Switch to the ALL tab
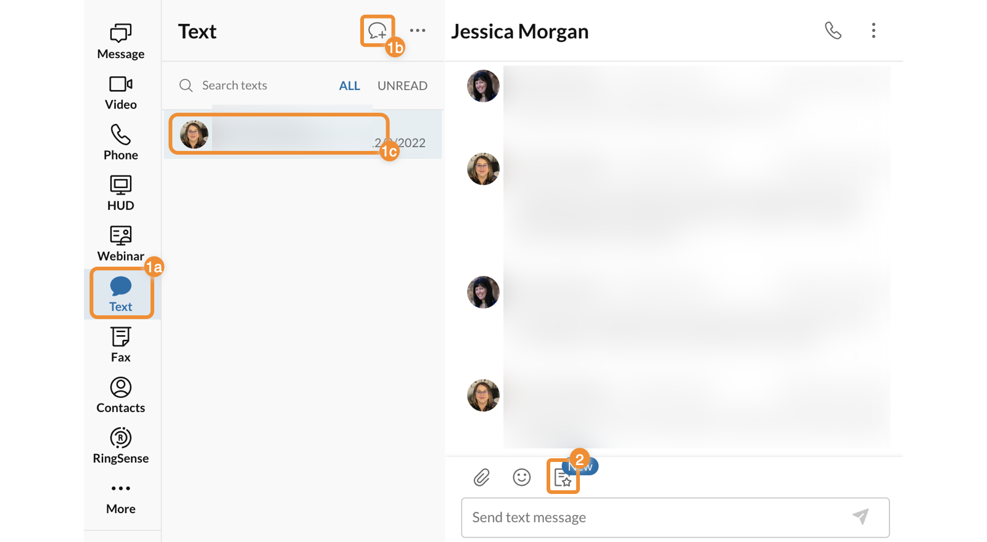The height and width of the screenshot is (542, 987). point(349,86)
